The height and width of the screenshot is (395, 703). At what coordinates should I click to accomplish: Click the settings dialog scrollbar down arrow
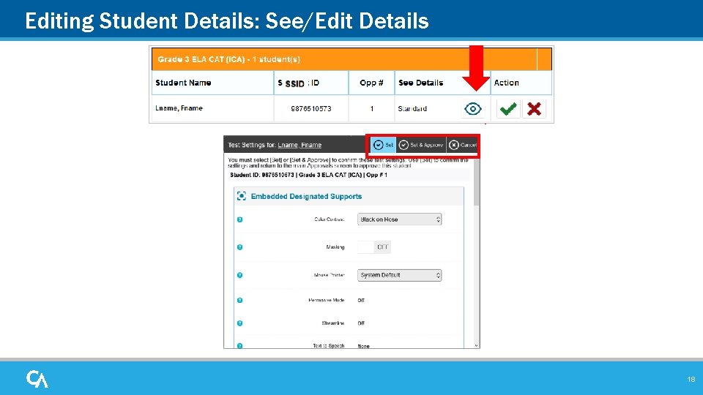[x=476, y=345]
